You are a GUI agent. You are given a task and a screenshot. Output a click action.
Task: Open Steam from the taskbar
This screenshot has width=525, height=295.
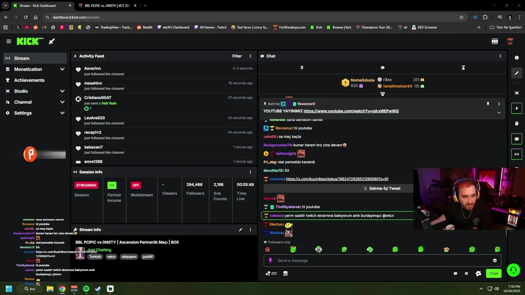(x=98, y=289)
